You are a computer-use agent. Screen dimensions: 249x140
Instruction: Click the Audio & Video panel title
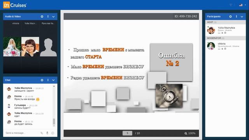pyautogui.click(x=13, y=16)
